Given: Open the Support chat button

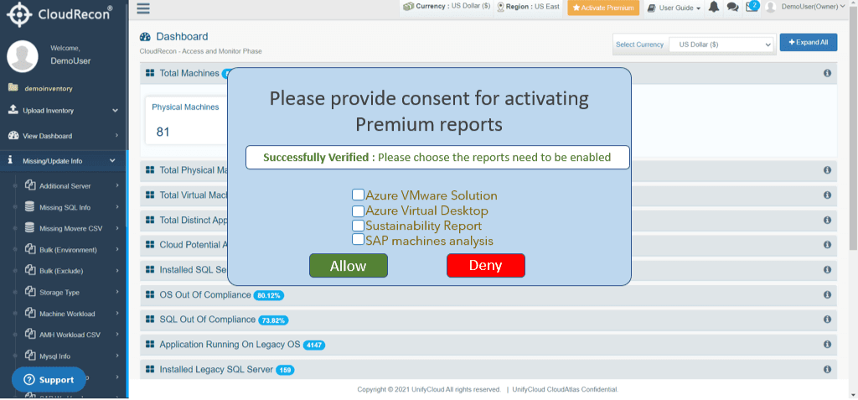Looking at the screenshot, I should coord(49,380).
